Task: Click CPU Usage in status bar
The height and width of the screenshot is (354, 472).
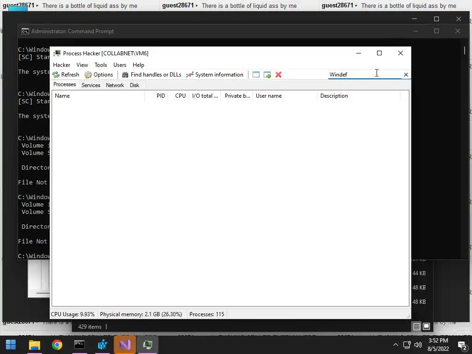Action: tap(72, 314)
